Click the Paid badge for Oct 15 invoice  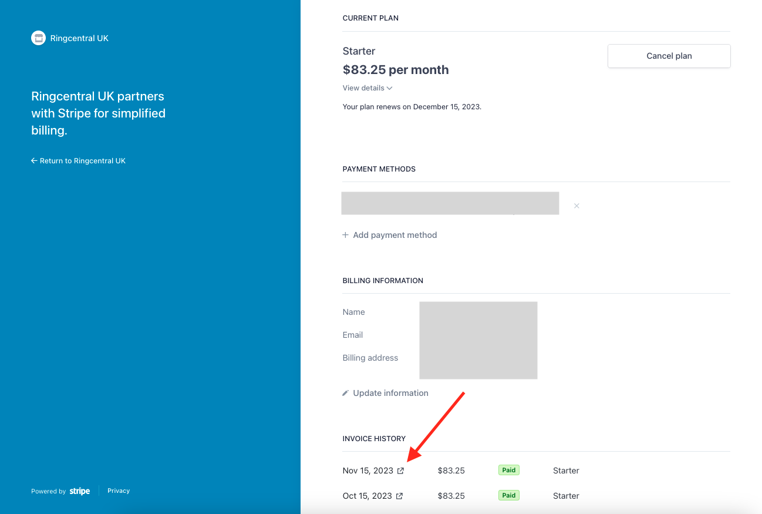pos(509,495)
